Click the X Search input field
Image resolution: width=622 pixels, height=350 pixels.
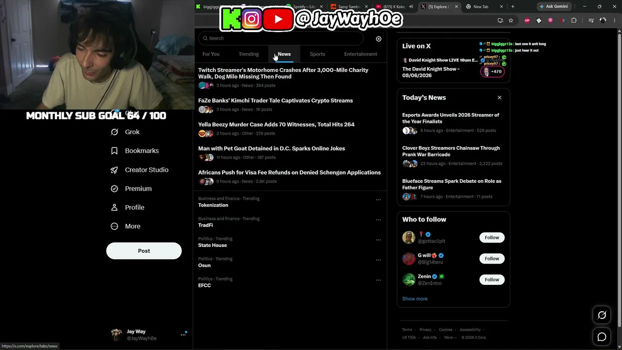tap(281, 38)
